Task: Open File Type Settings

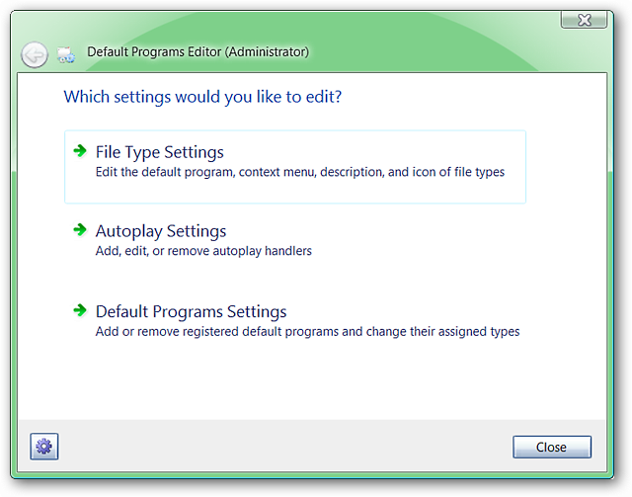Action: click(160, 152)
